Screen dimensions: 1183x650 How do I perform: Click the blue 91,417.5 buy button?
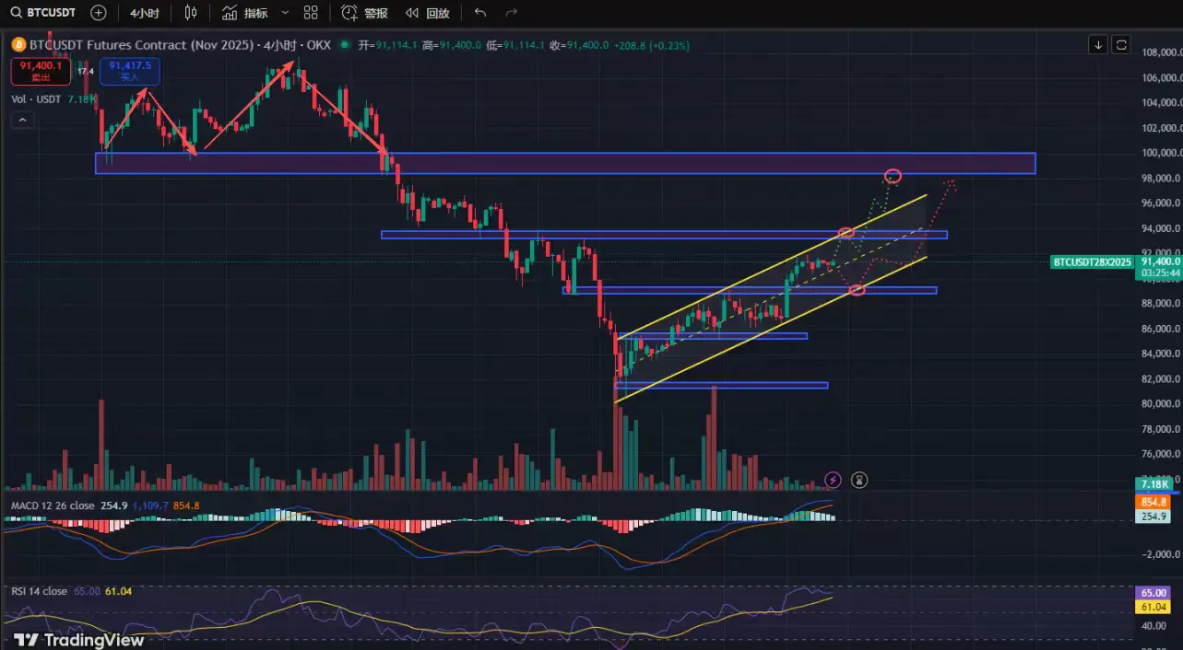130,71
